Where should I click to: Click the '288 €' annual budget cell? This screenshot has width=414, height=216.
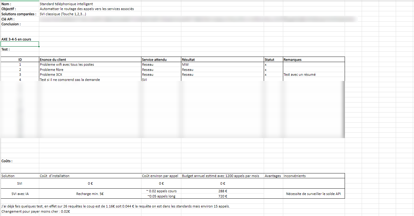point(222,191)
